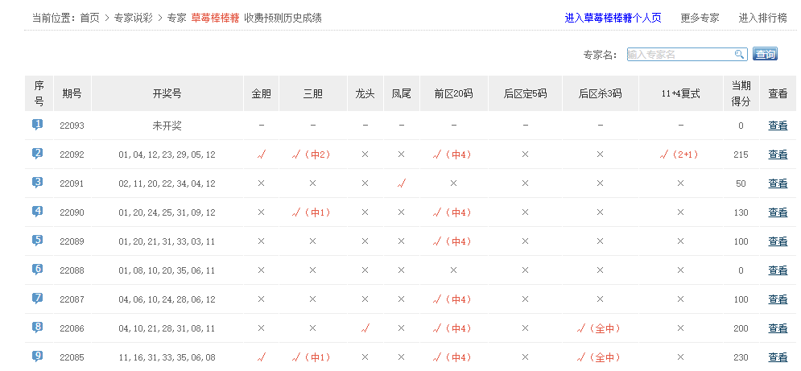Open the 进入排行榜 link
Image resolution: width=801 pixels, height=371 pixels.
tap(762, 18)
